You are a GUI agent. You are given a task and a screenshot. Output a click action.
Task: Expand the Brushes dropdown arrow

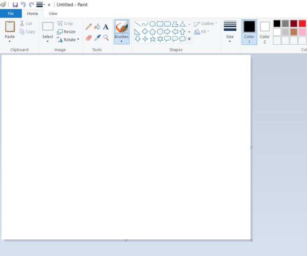tap(121, 41)
